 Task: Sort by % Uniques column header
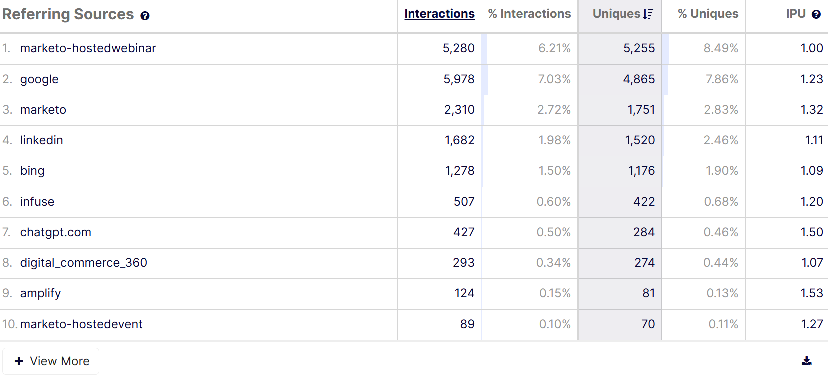[708, 14]
